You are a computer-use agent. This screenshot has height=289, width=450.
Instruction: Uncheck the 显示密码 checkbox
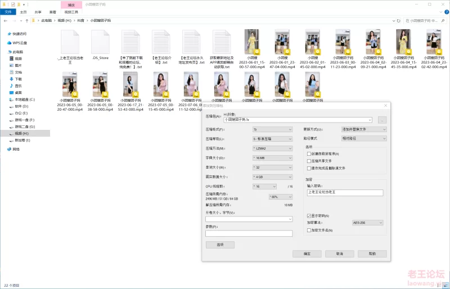tap(309, 216)
